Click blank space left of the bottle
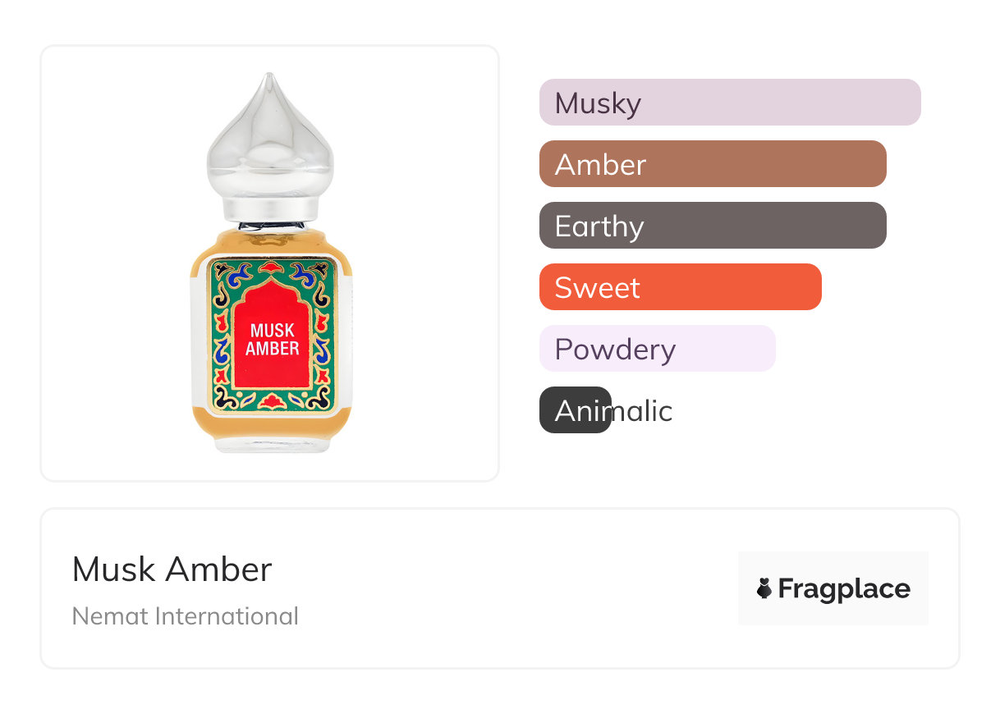Viewport: 1000px width, 709px height. (115, 263)
